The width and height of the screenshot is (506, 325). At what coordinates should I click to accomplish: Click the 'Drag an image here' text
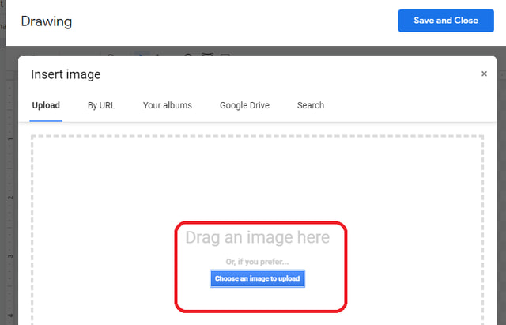pos(258,237)
